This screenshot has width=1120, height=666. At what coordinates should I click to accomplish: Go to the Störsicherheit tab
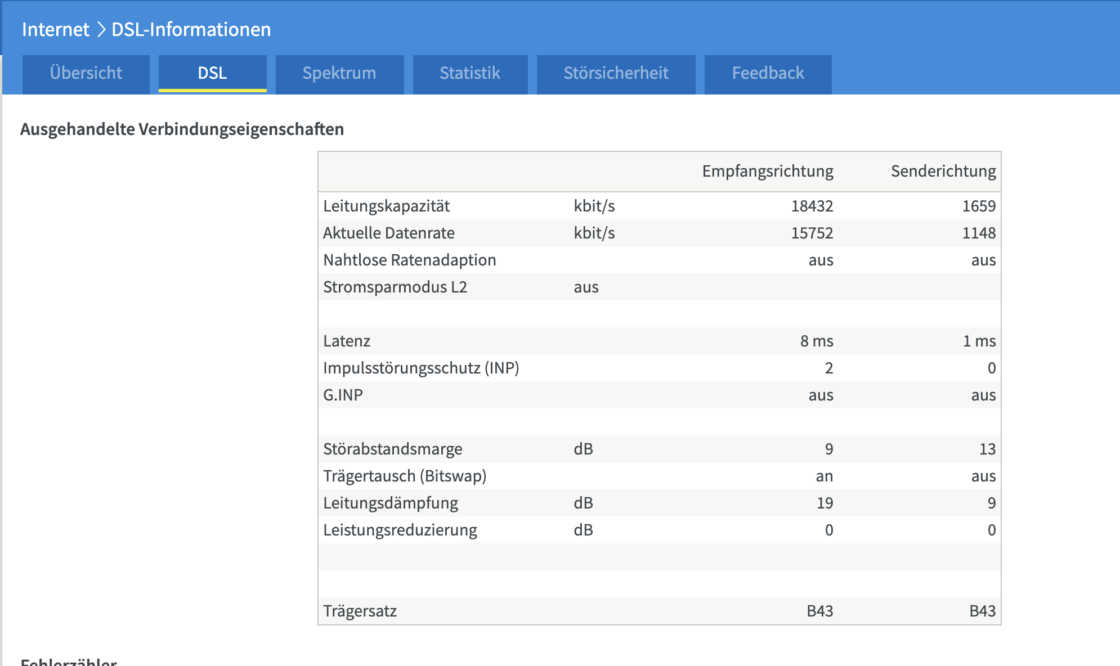[x=616, y=73]
